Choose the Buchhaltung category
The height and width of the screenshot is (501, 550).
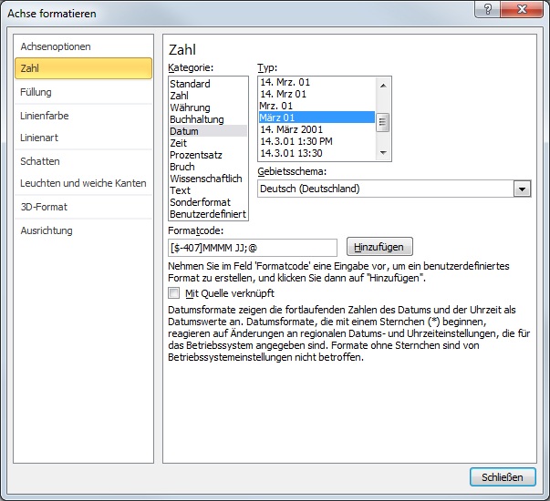point(208,119)
